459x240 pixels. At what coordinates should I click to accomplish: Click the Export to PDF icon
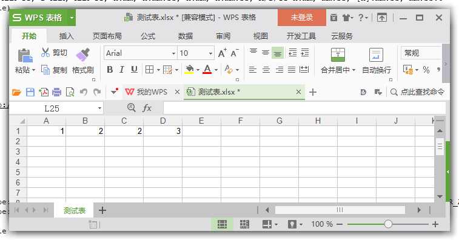click(x=44, y=93)
